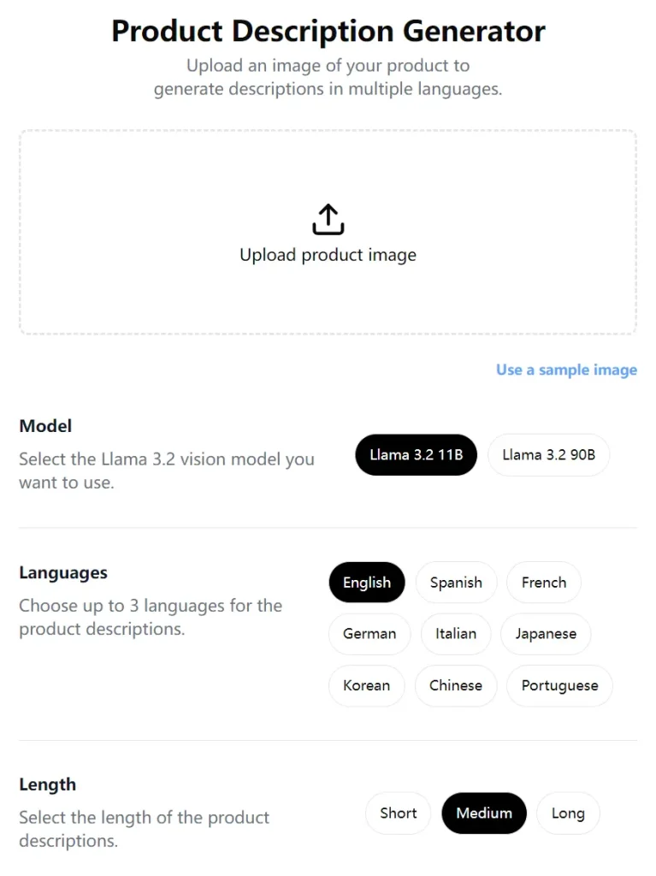Click the Product Description Generator heading
Screen dimensions: 656x876
tap(328, 31)
